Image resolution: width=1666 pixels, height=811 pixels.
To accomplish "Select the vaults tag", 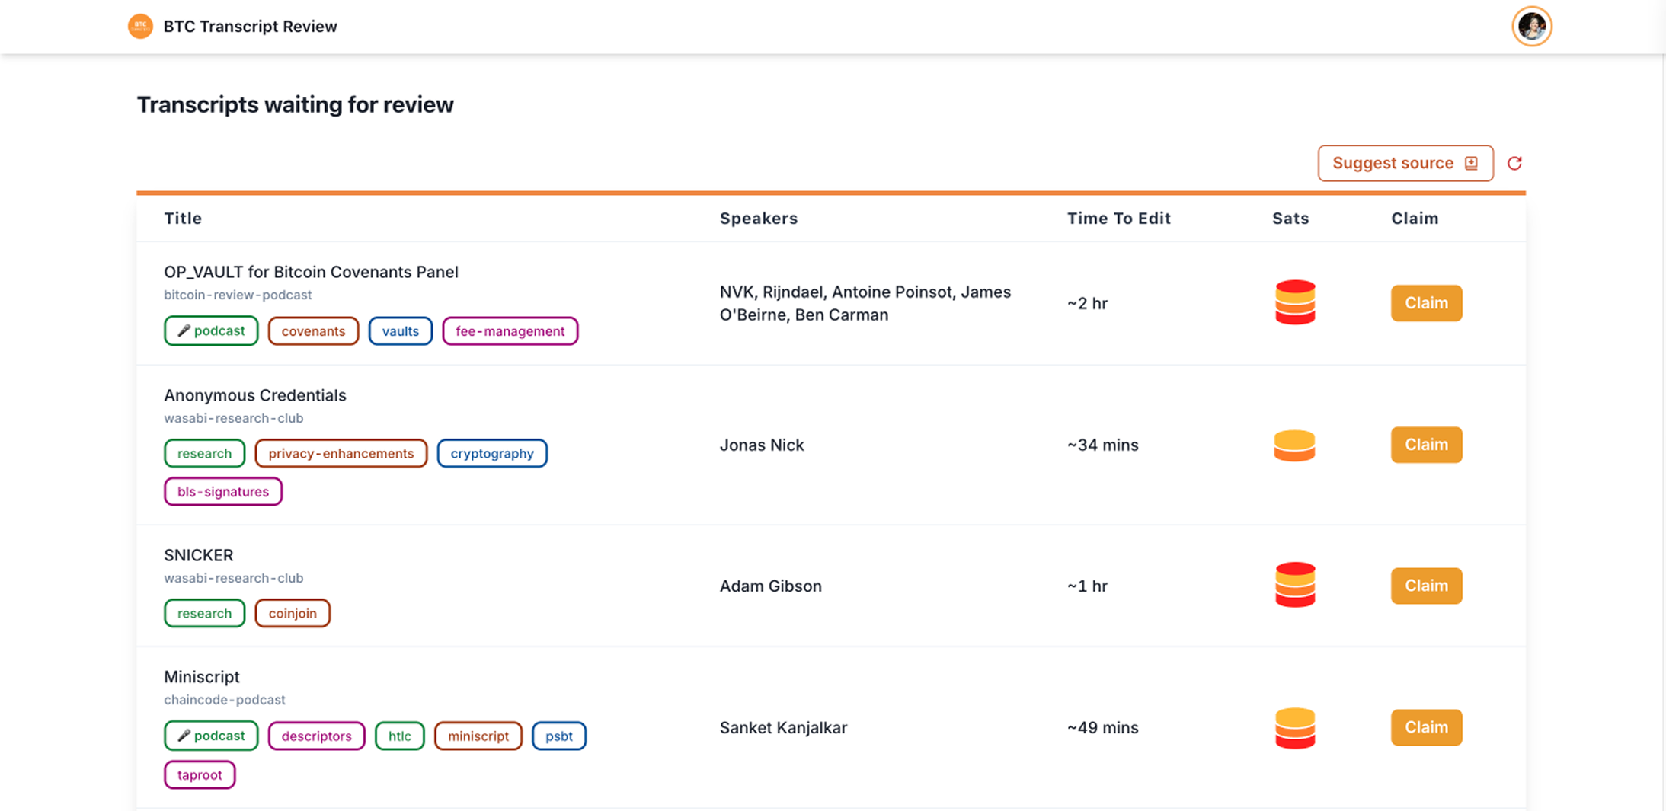I will [400, 331].
